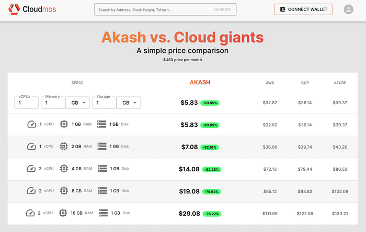Click the -83.85% badge in the custom specs row
The width and height of the screenshot is (366, 232).
(x=210, y=103)
